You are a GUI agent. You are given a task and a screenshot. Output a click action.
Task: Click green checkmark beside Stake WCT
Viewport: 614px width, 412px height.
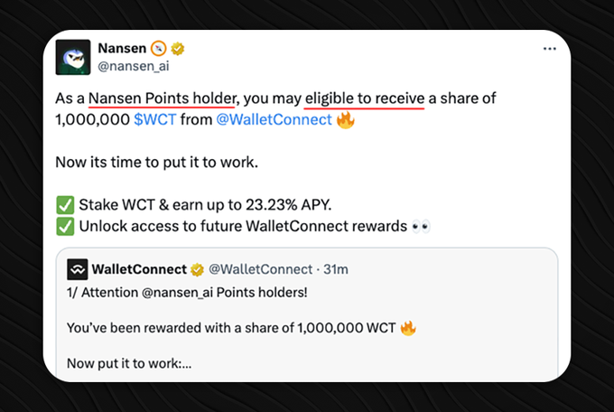(65, 205)
